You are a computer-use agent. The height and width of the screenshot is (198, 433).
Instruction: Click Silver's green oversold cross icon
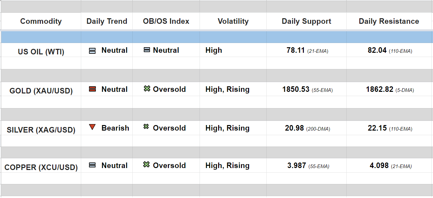coord(146,127)
